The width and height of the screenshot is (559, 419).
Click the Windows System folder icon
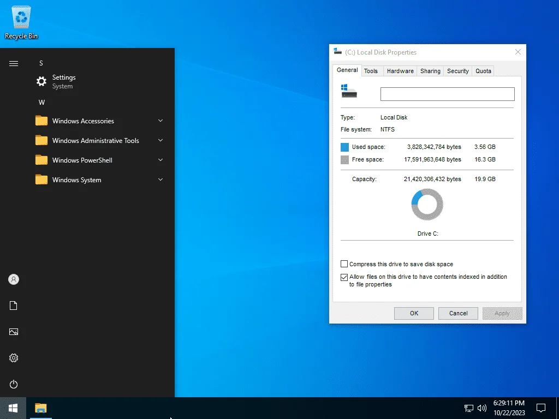pos(41,179)
